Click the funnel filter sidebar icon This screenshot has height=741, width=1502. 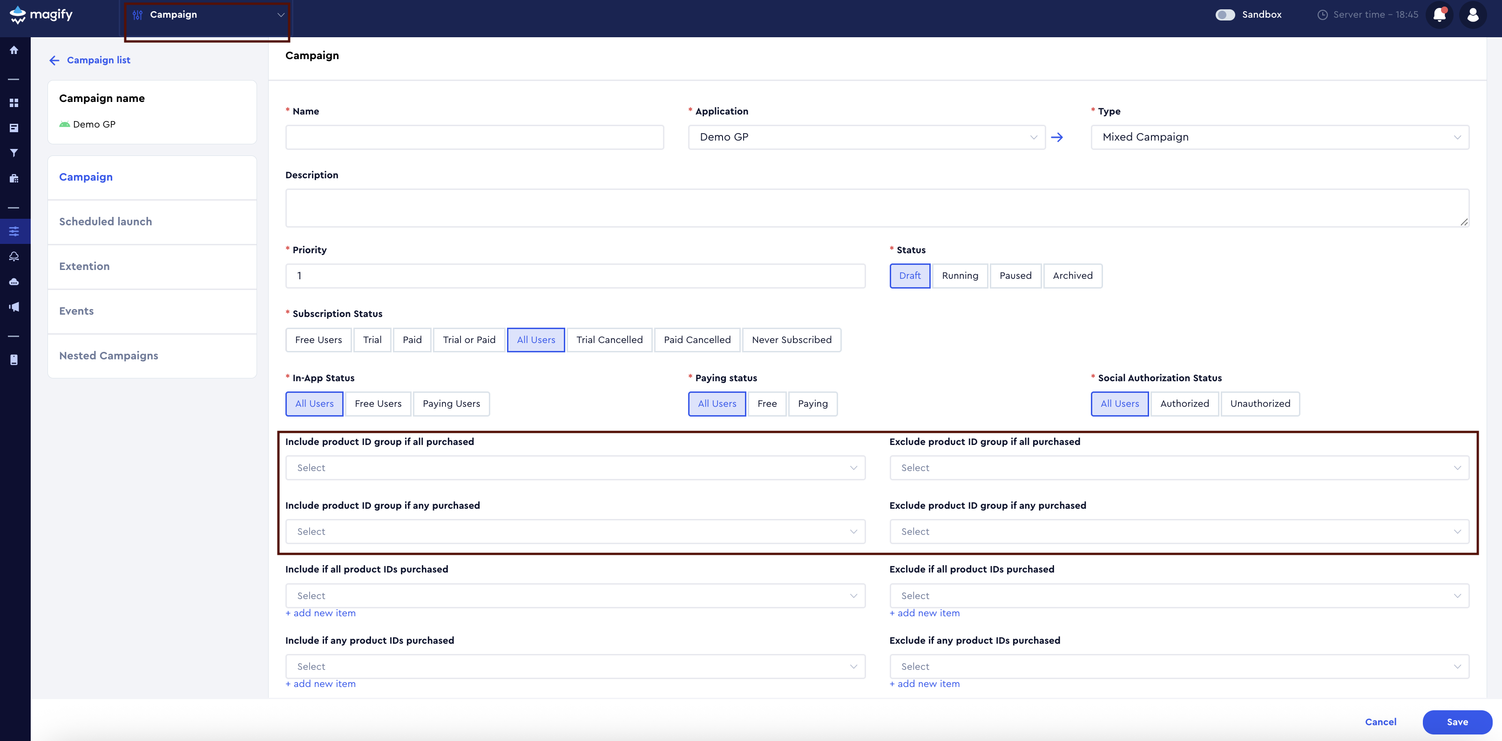coord(14,153)
